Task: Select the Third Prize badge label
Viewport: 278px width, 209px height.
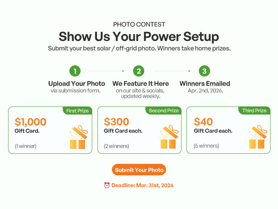Action: pyautogui.click(x=254, y=111)
